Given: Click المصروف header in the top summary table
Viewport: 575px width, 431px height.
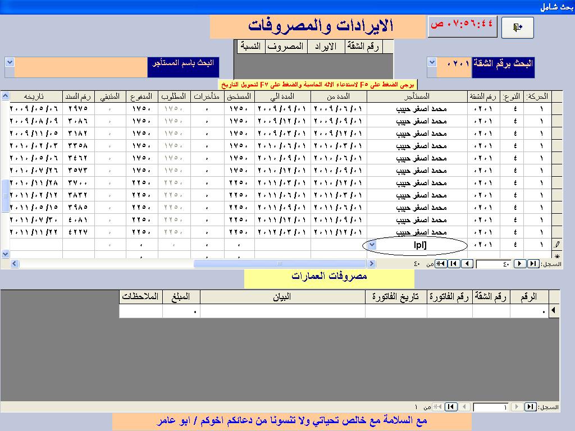Looking at the screenshot, I should (x=286, y=47).
